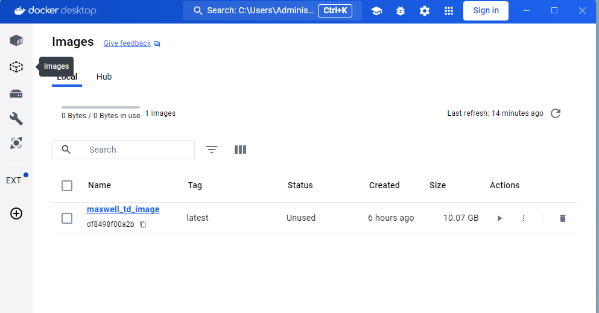Copy the image ID df8498f00a2b

coord(143,224)
